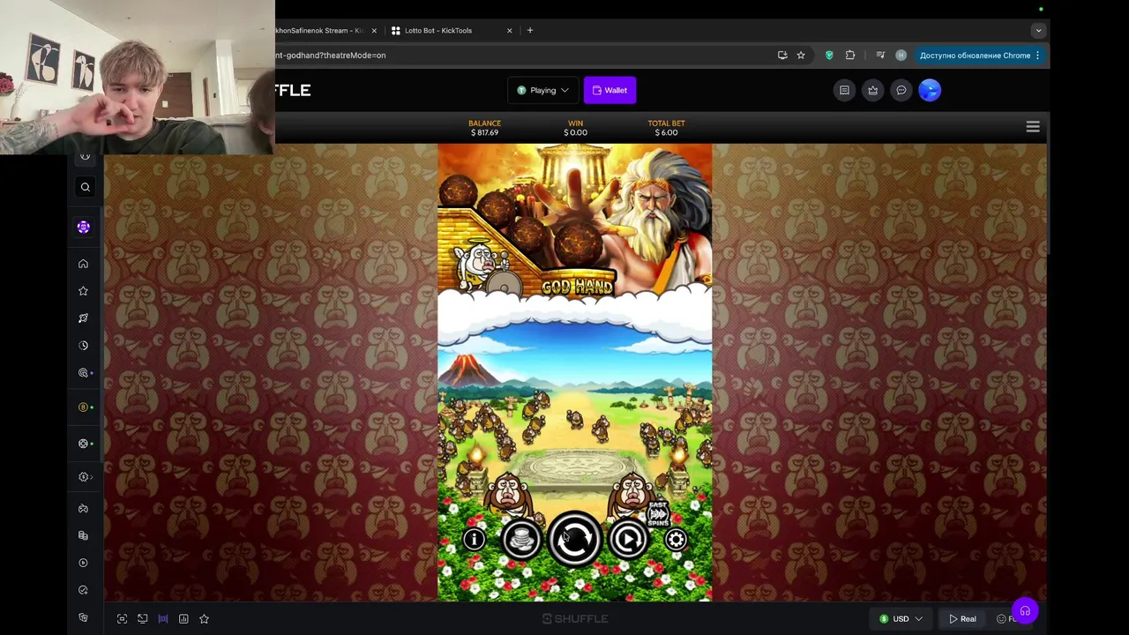Open the stacked cards sidebar icon

[x=83, y=535]
